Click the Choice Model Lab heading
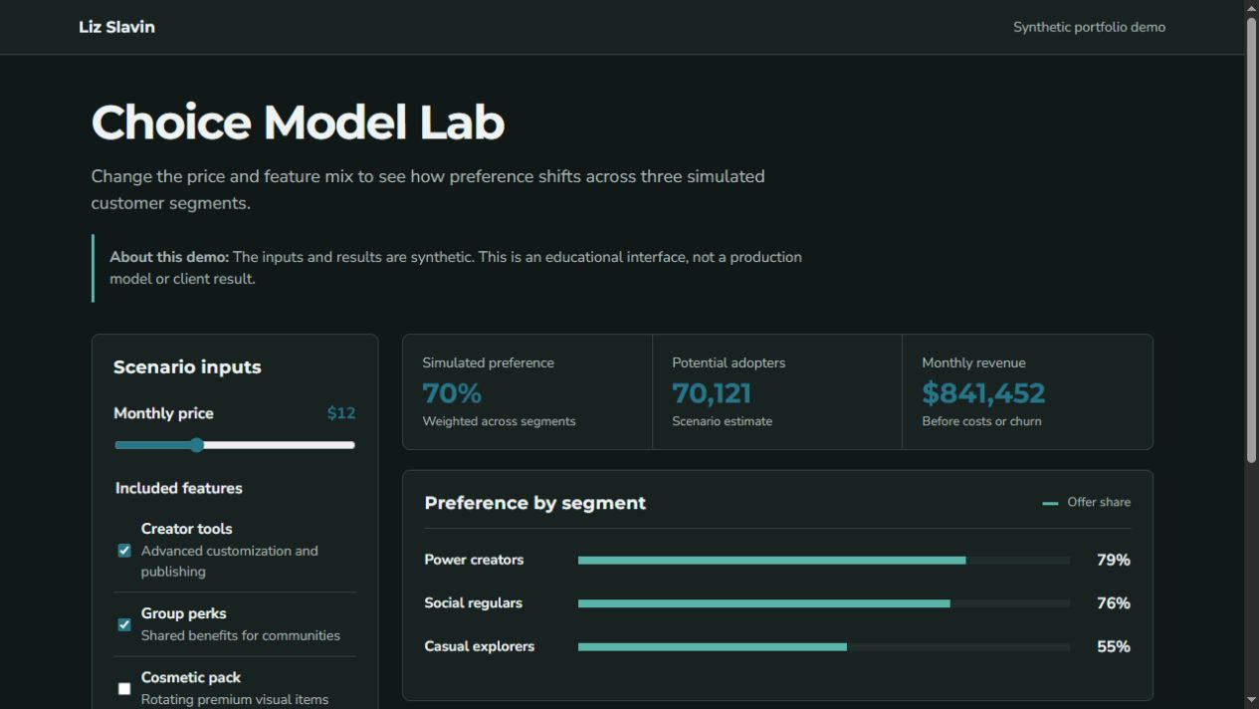Image resolution: width=1259 pixels, height=709 pixels. (298, 122)
